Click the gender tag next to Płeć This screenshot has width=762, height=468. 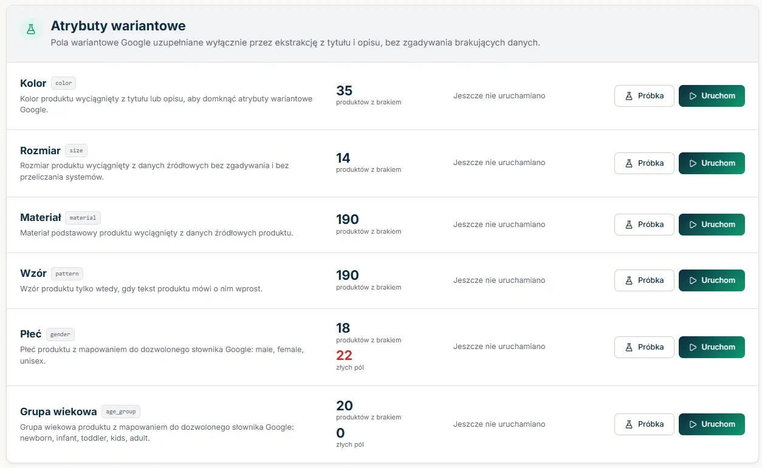60,334
